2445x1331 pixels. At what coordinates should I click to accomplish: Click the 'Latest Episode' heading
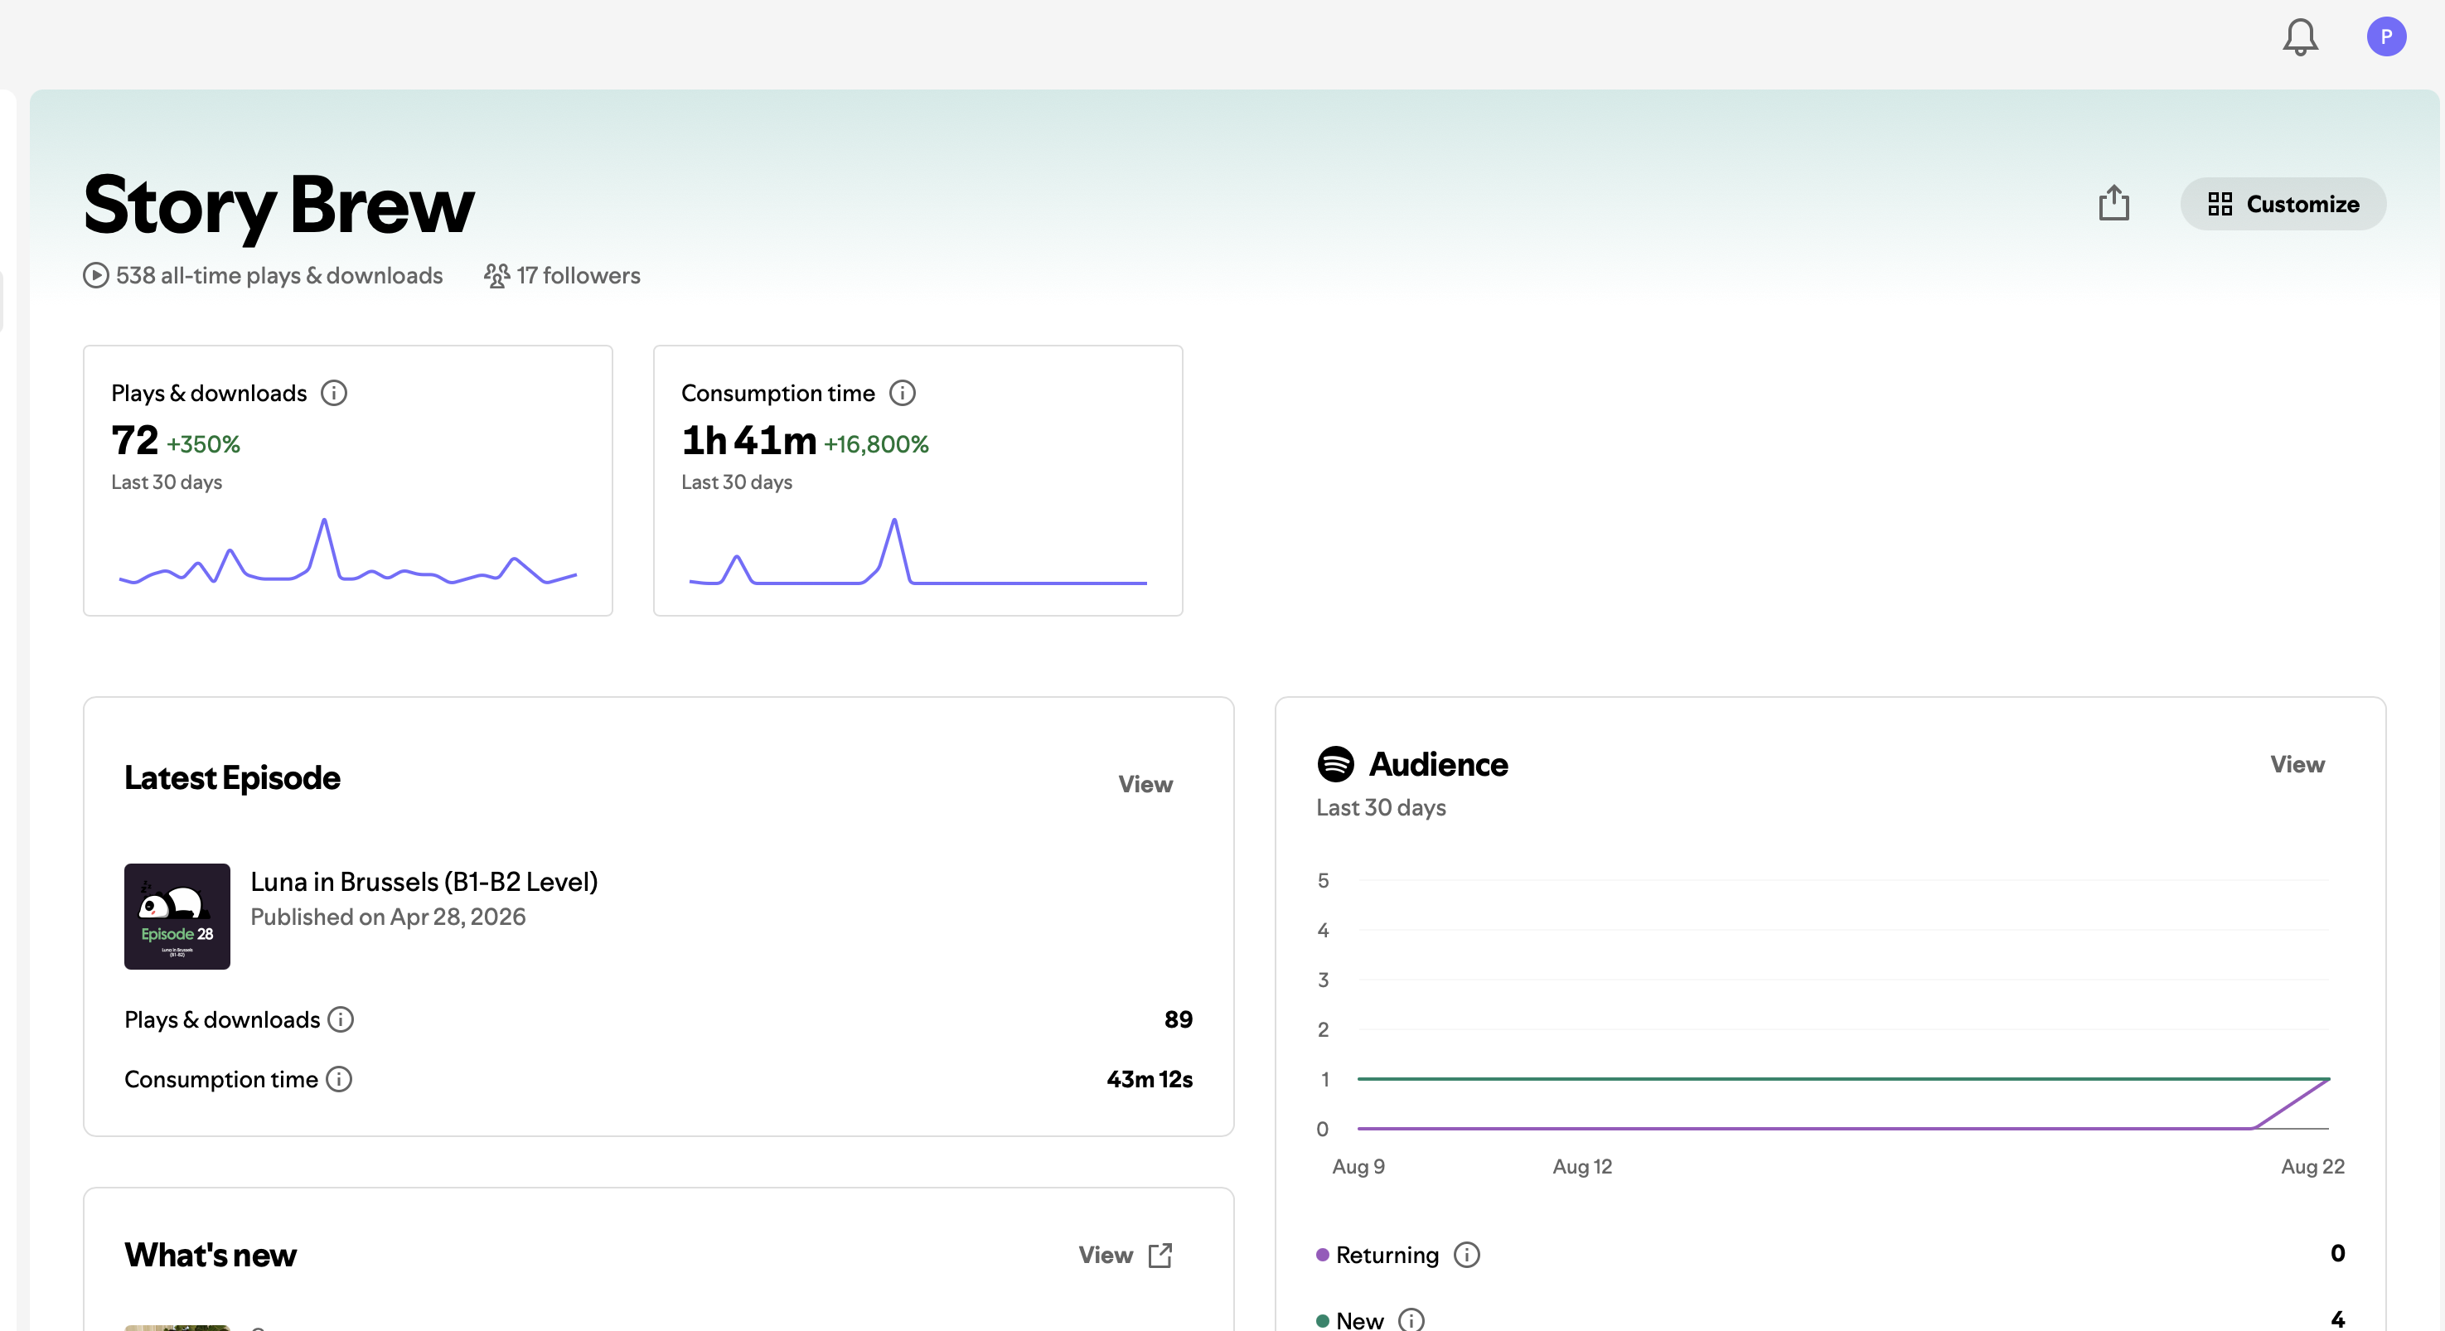(233, 778)
